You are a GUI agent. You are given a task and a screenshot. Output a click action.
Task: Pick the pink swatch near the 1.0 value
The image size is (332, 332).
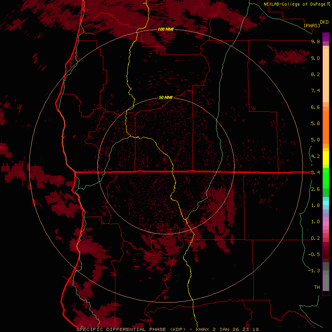(326, 224)
